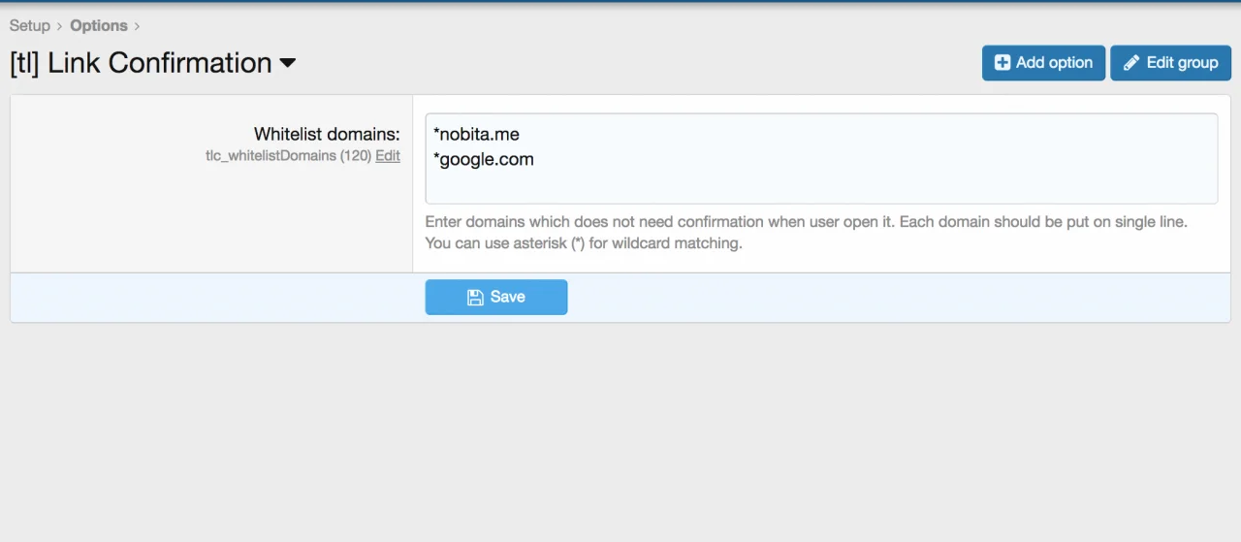
Task: Click the tlc_whitelistDomains (120) option ID
Action: [288, 156]
